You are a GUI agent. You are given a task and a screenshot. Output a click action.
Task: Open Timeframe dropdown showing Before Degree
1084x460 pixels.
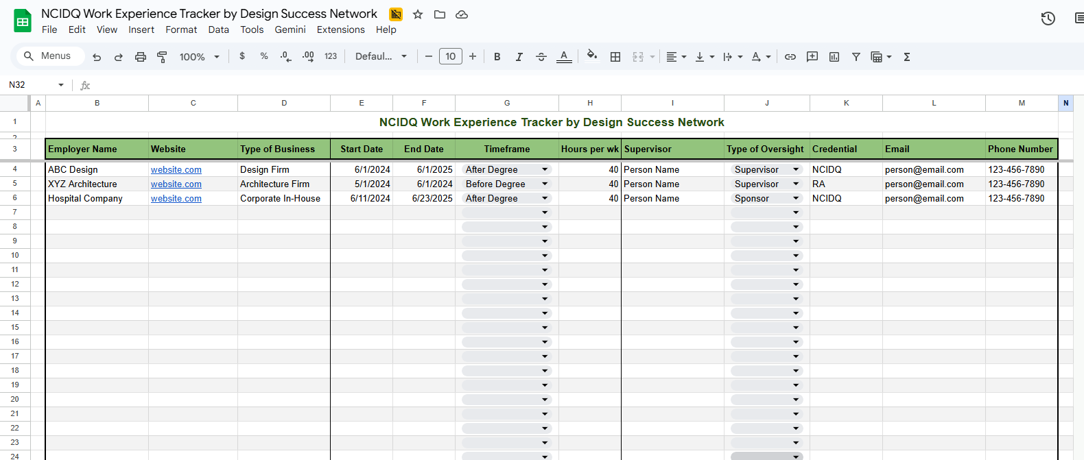click(507, 184)
